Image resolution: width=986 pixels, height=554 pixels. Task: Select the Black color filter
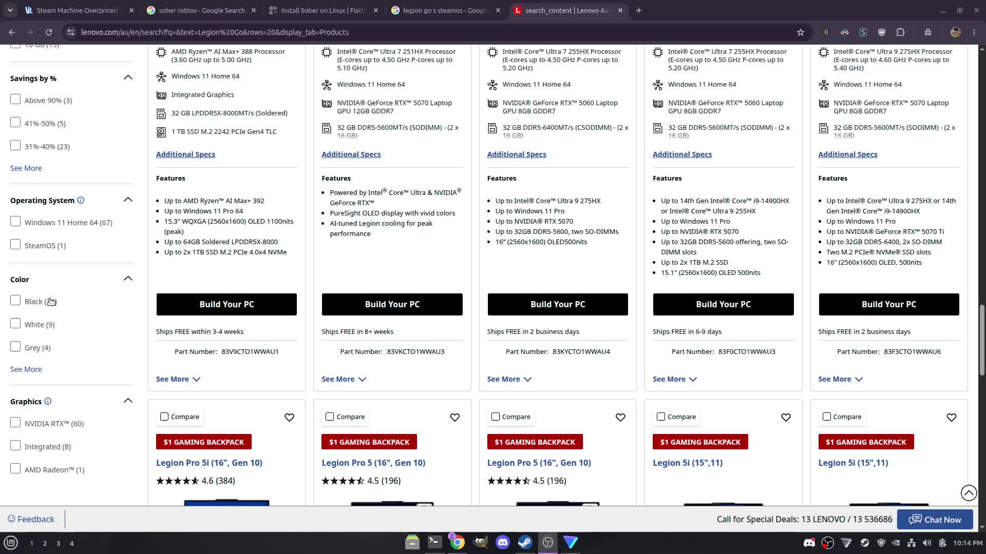pos(15,301)
